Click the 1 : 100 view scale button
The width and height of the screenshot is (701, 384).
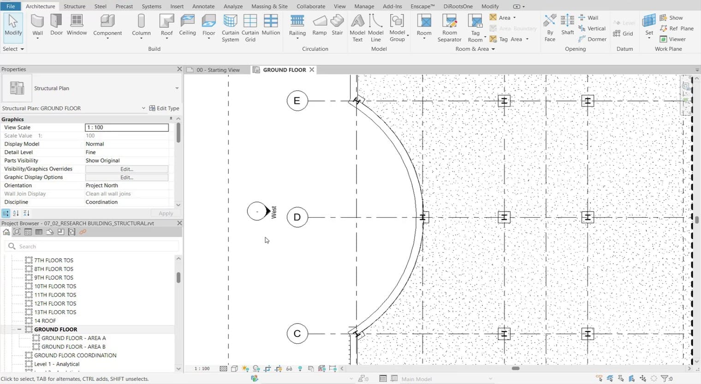tap(202, 369)
